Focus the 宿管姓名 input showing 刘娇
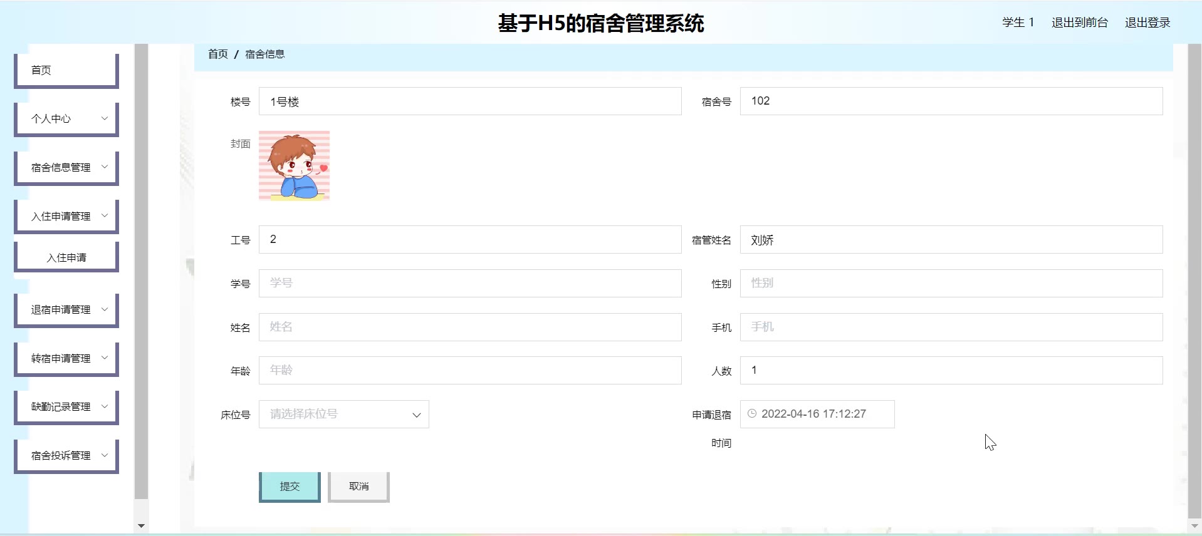 point(951,240)
